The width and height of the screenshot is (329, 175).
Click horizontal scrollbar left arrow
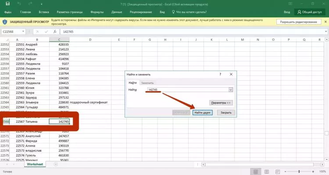(x=203, y=164)
